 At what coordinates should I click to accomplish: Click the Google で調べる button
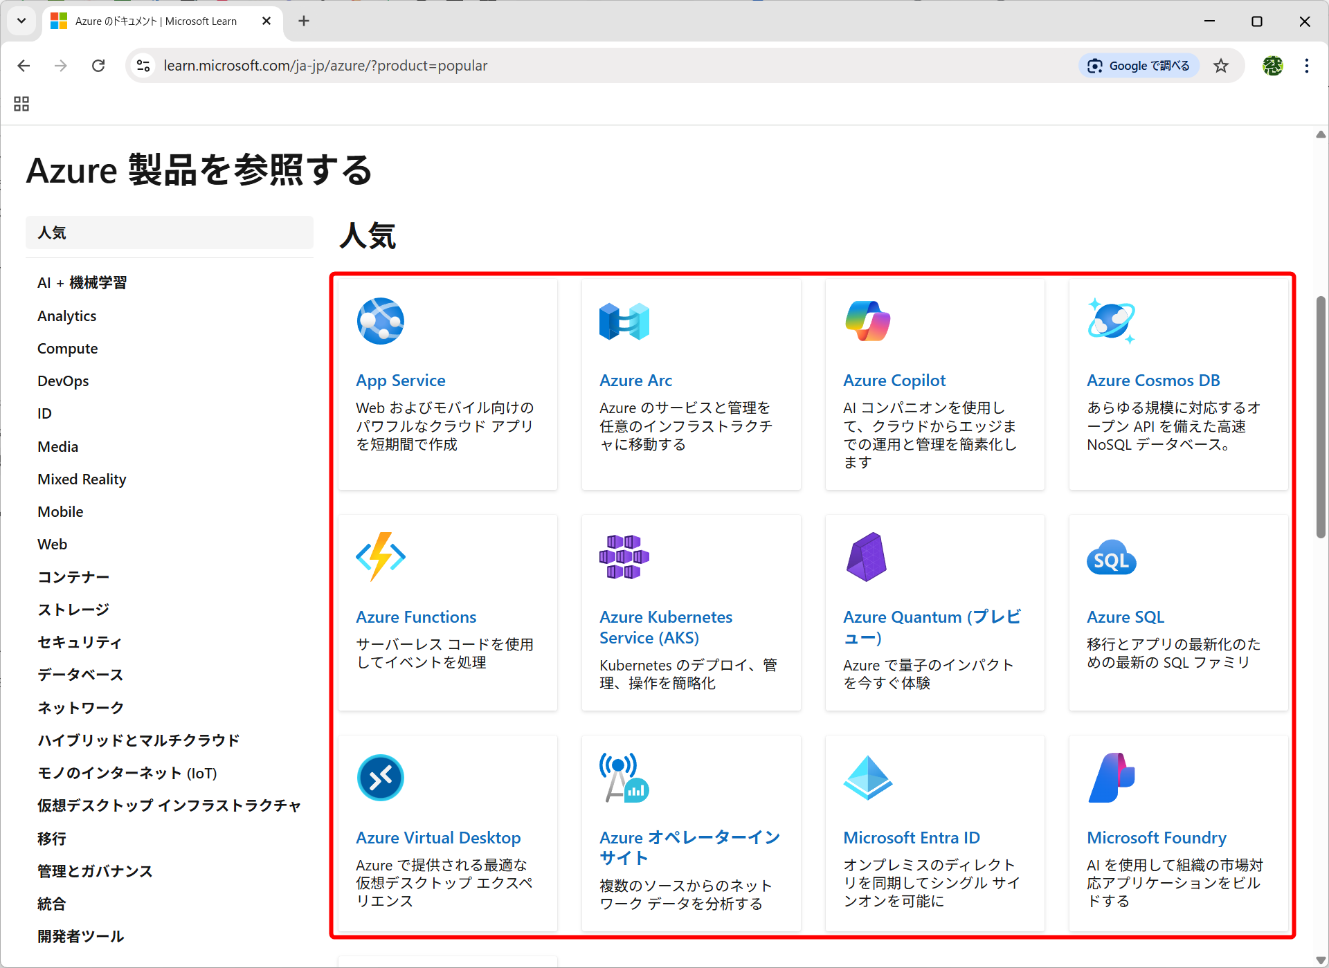1139,65
